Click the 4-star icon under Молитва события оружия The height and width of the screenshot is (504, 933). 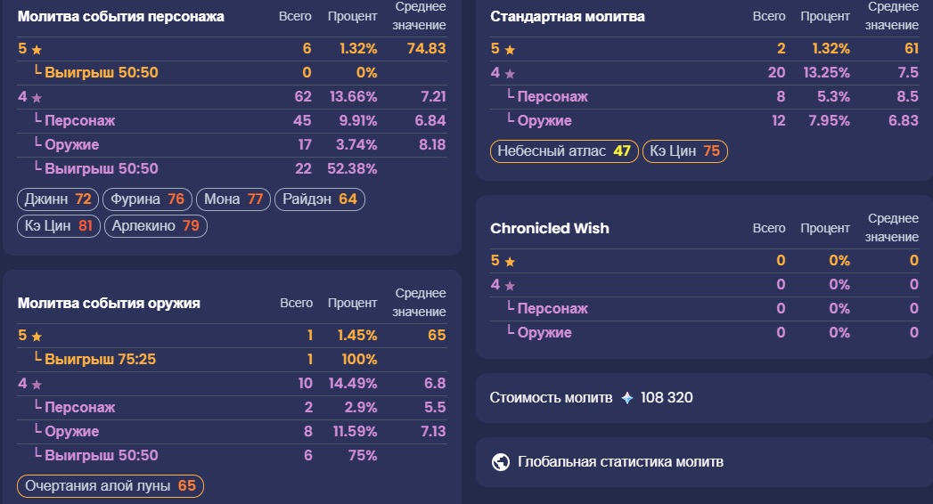coord(37,385)
